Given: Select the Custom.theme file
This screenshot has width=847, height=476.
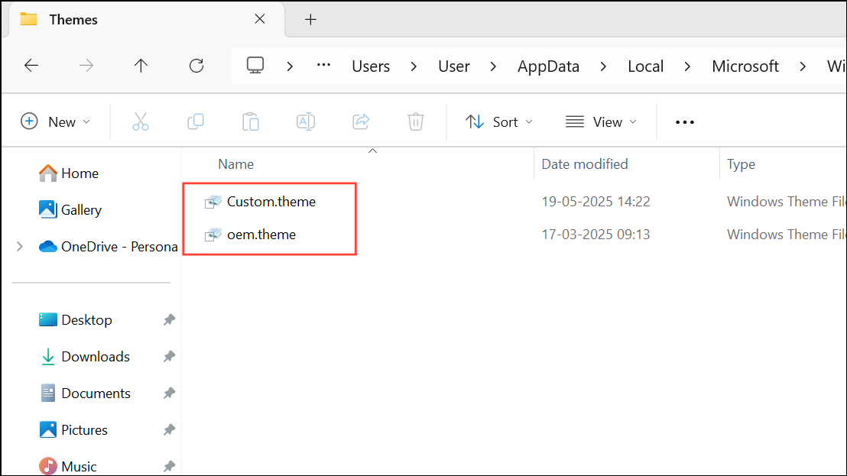Looking at the screenshot, I should point(271,202).
